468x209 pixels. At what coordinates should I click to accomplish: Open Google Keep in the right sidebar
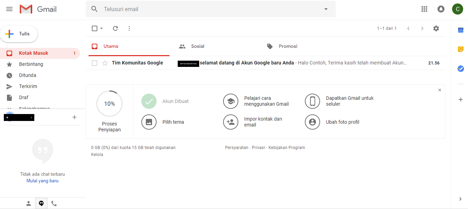point(460,49)
